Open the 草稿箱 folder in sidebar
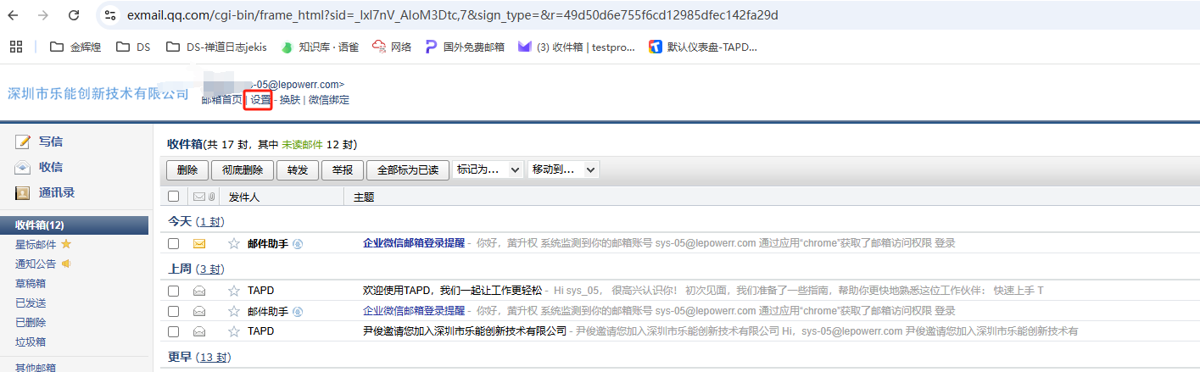This screenshot has width=1200, height=372. click(31, 283)
